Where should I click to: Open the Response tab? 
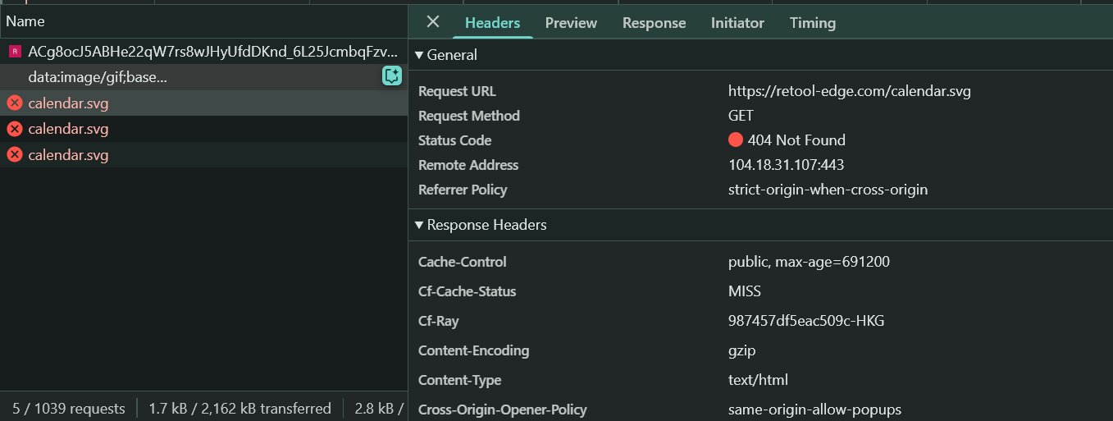654,23
